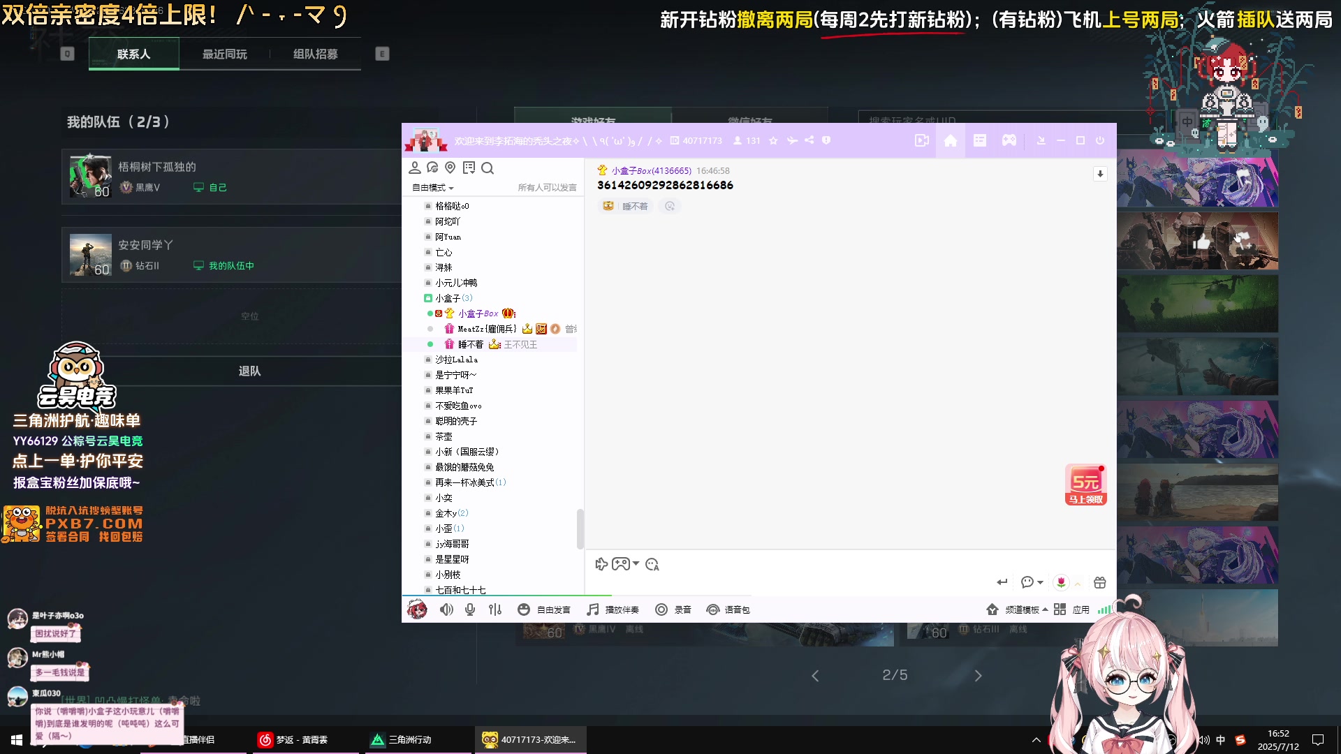Image resolution: width=1341 pixels, height=754 pixels.
Task: Select channel 格格哒o0 in the tree
Action: pos(452,206)
